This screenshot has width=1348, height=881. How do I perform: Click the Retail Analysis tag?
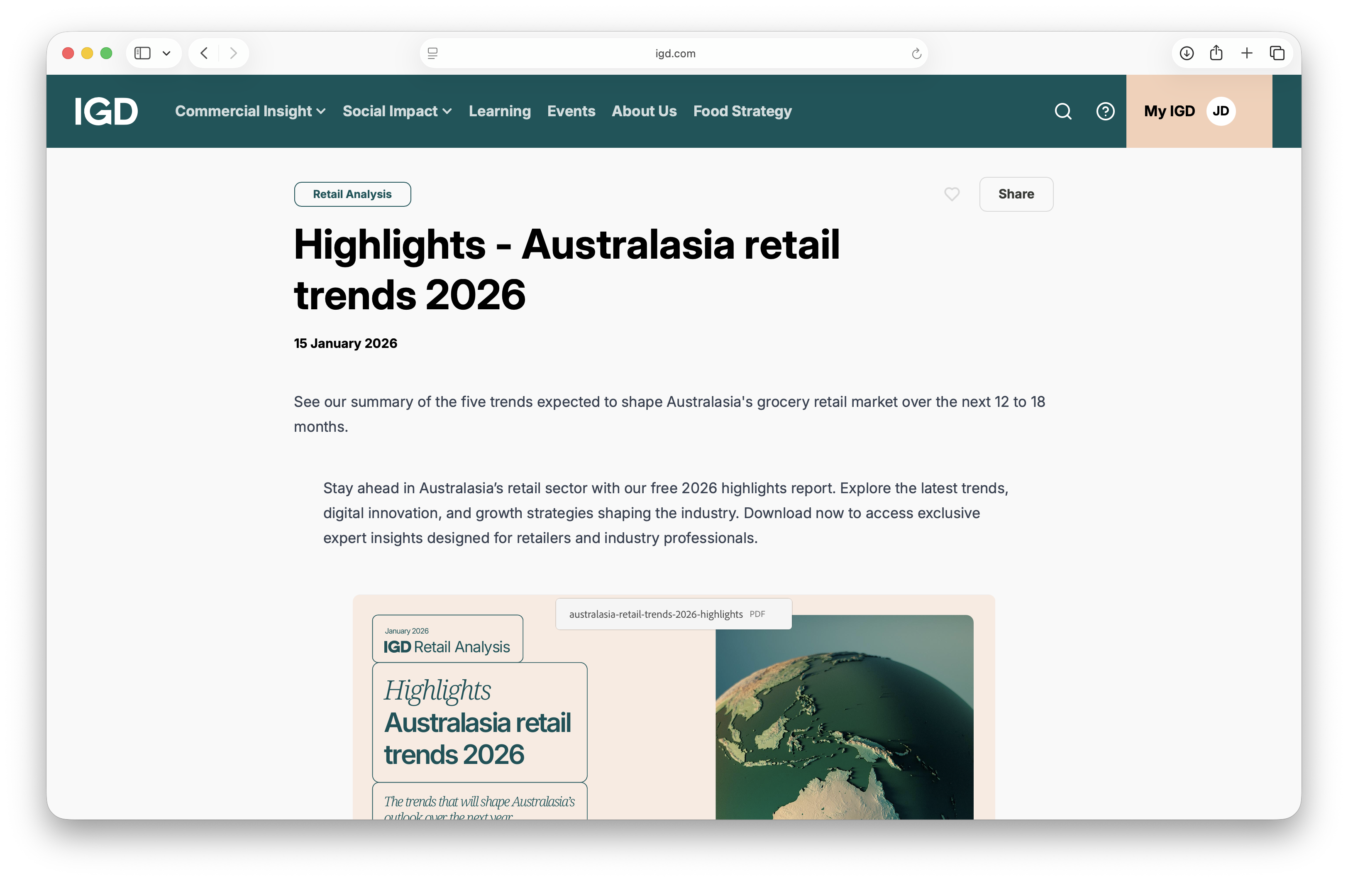(x=352, y=194)
